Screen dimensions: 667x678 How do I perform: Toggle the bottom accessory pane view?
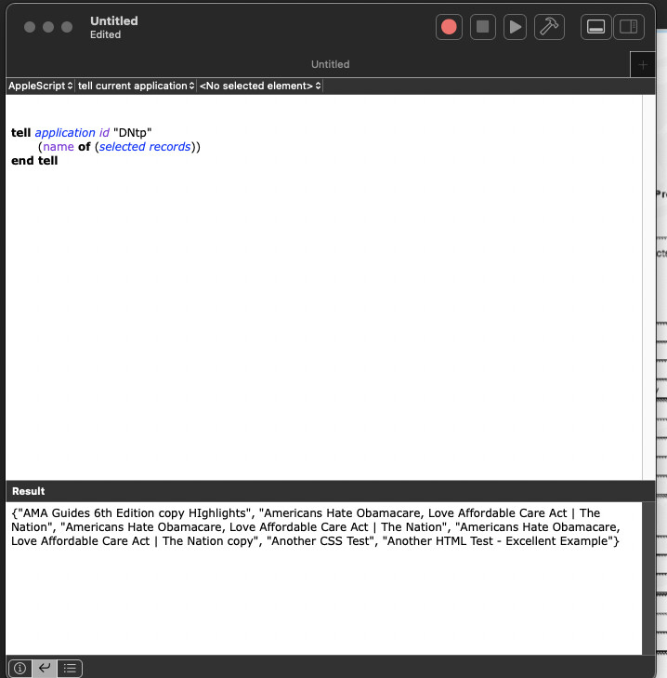pyautogui.click(x=596, y=27)
